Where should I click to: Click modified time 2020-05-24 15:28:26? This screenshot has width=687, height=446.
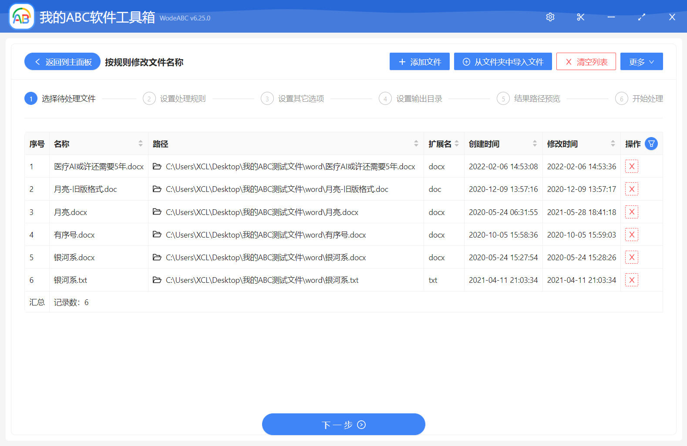[582, 257]
